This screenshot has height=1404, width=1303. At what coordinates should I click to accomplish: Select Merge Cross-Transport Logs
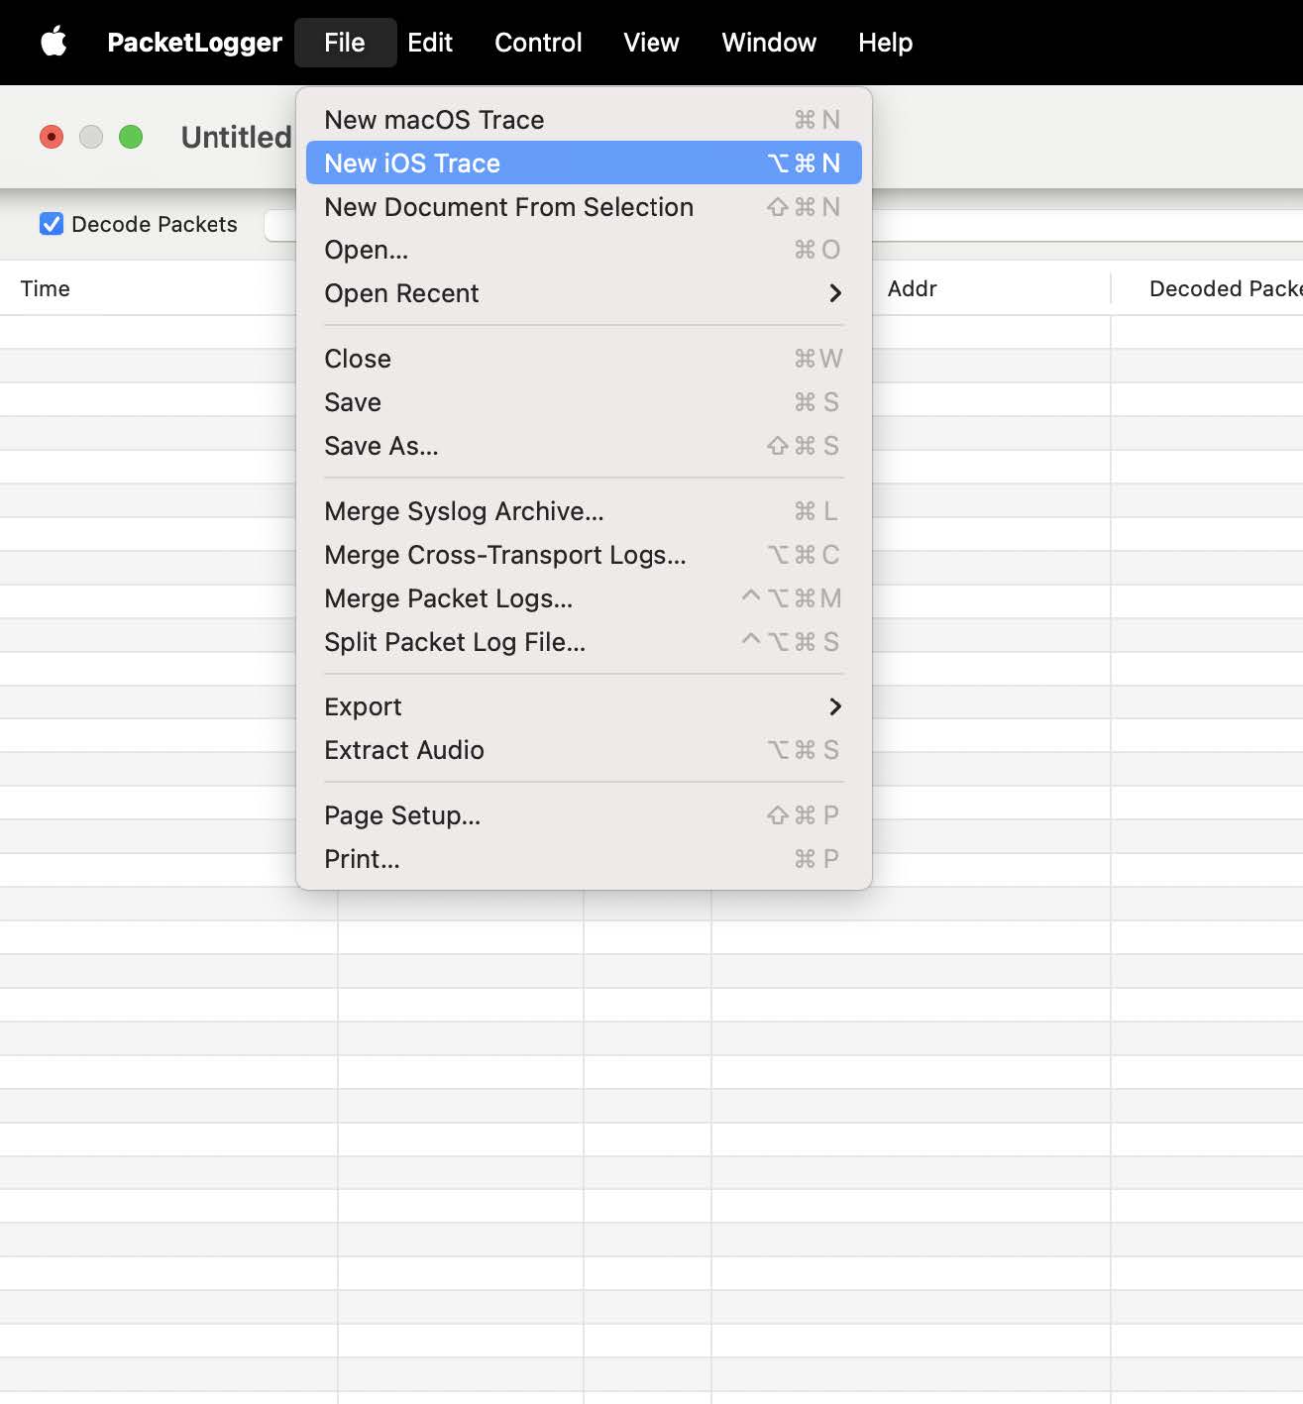(x=504, y=555)
